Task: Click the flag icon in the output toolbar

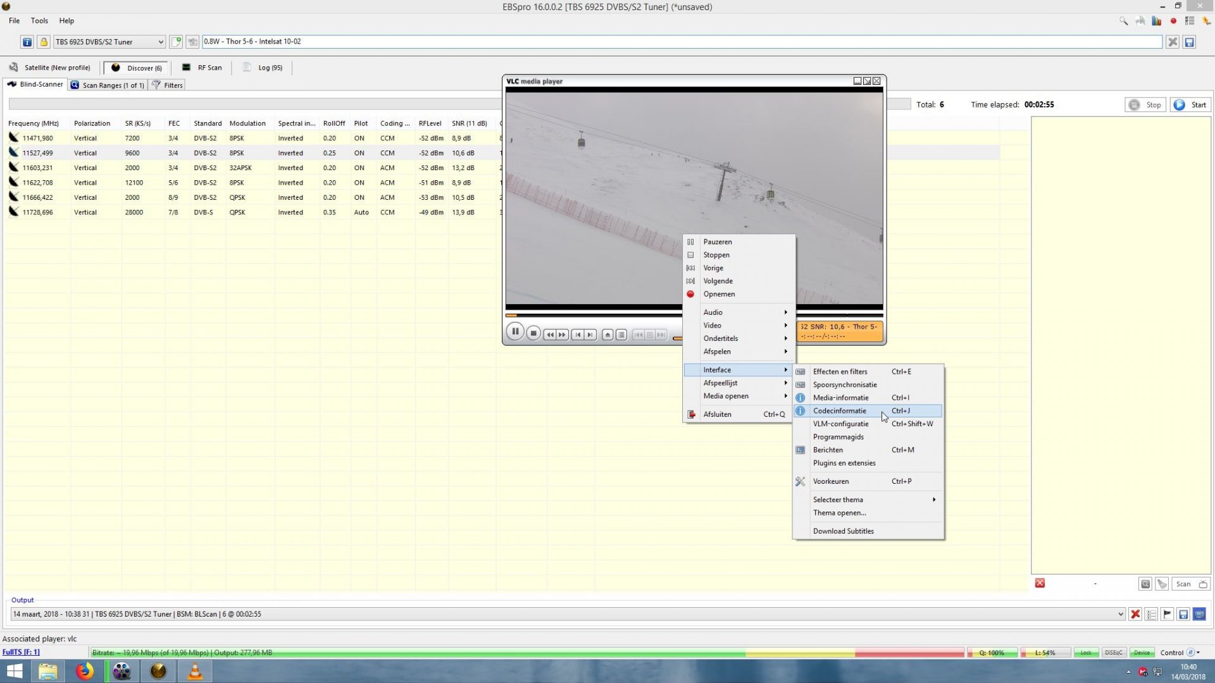Action: click(1166, 613)
